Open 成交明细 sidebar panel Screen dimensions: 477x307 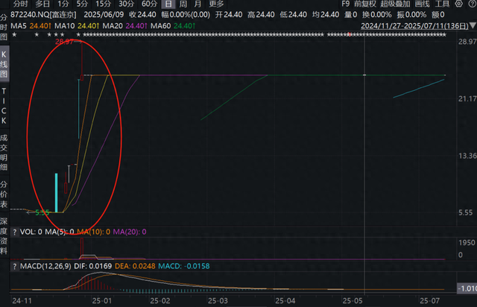[x=4, y=152]
